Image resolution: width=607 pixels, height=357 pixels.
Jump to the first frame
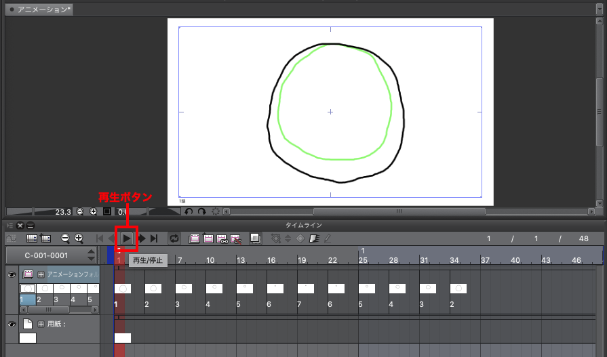[100, 238]
